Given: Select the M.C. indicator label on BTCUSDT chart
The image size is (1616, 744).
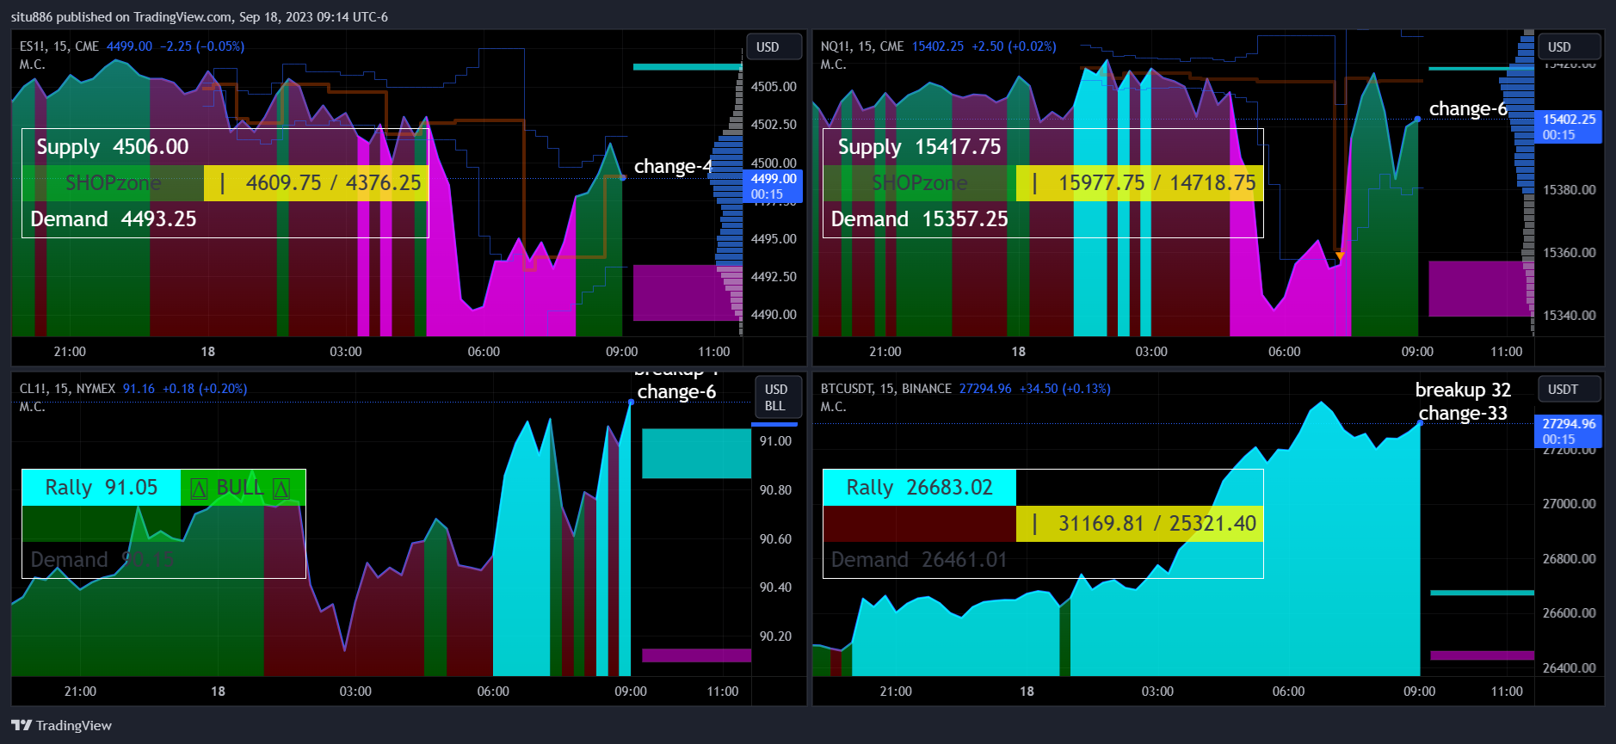Looking at the screenshot, I should click(x=834, y=407).
